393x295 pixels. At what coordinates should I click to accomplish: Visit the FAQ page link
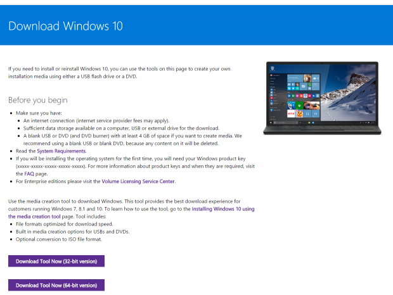[x=29, y=173]
